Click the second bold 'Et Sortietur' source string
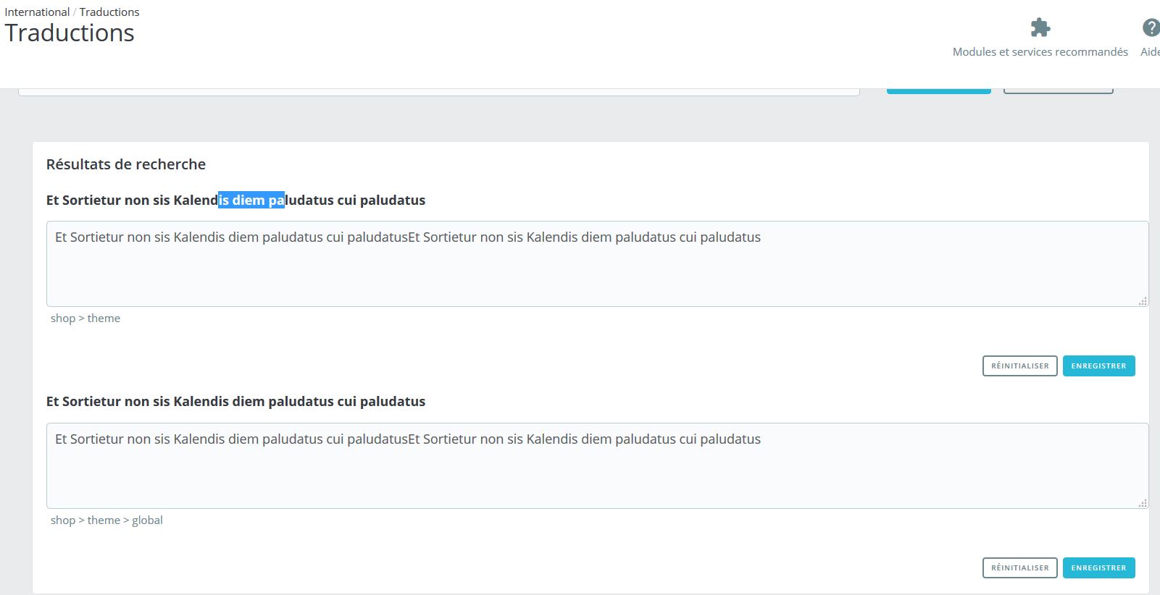Image resolution: width=1160 pixels, height=595 pixels. 235,402
